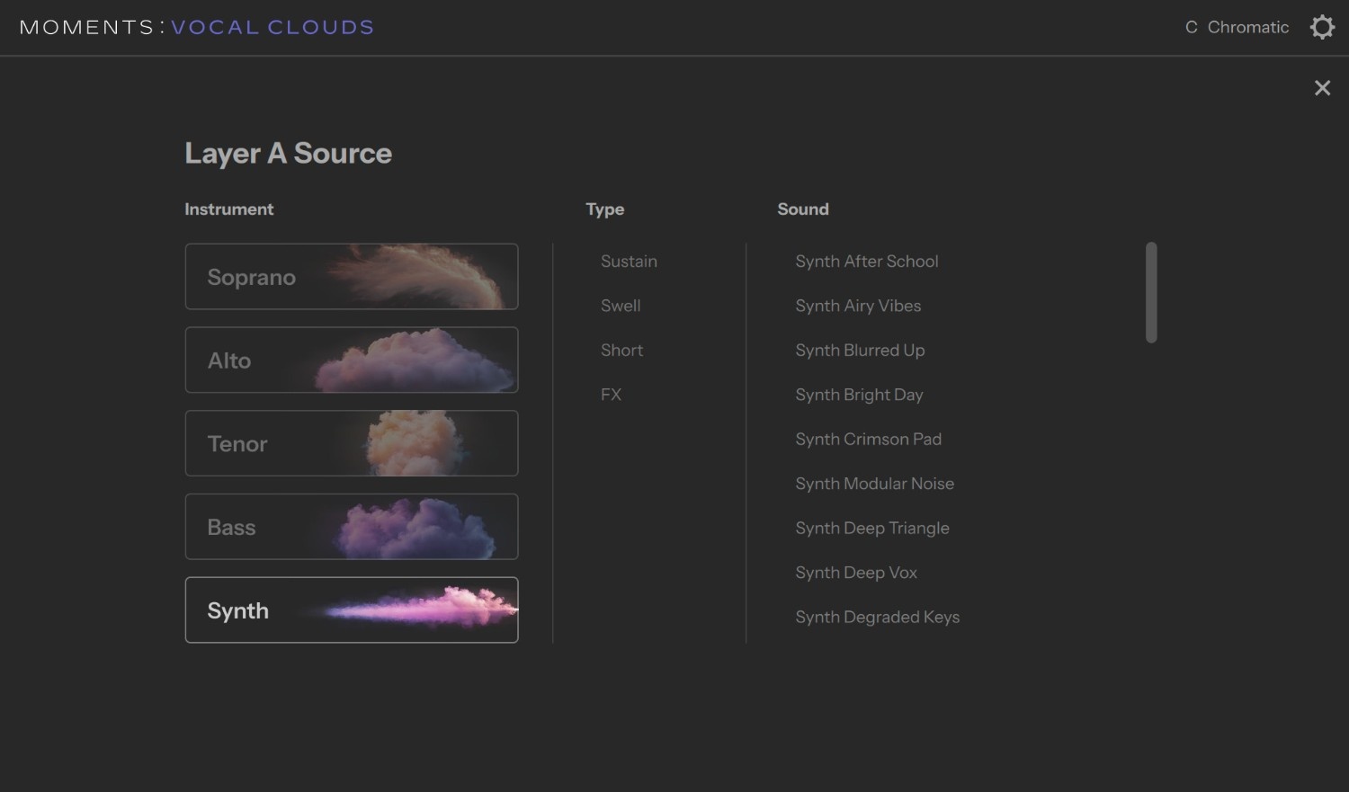Select Synth Degraded Keys preset
Image resolution: width=1349 pixels, height=792 pixels.
(x=877, y=617)
